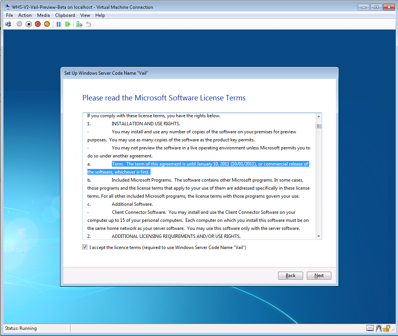
Task: Open the File menu
Action: (10, 15)
